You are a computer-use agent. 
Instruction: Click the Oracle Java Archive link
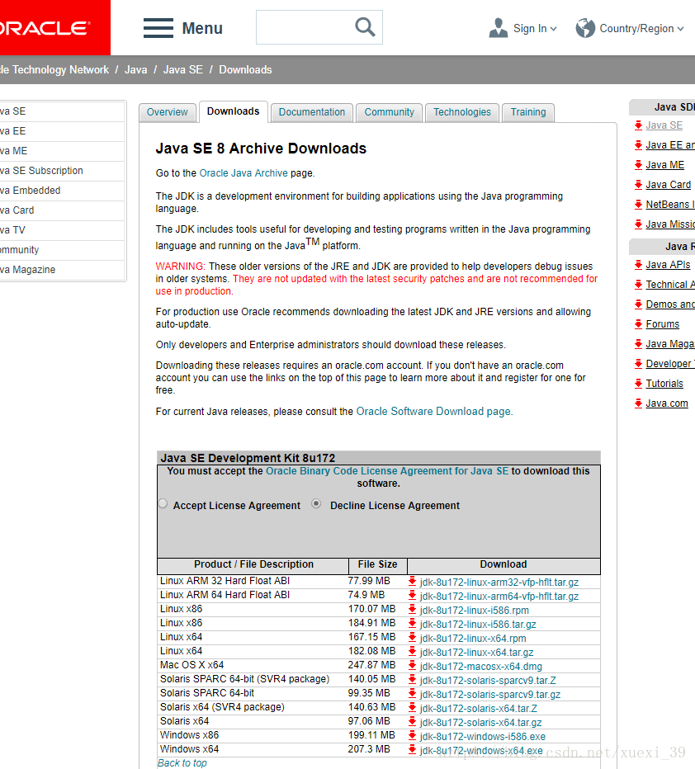(243, 173)
